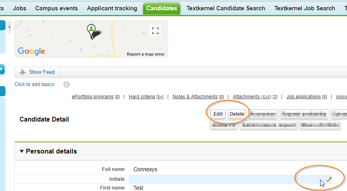Open Textkernel Candidate Search tab
347x191 pixels.
tap(226, 8)
